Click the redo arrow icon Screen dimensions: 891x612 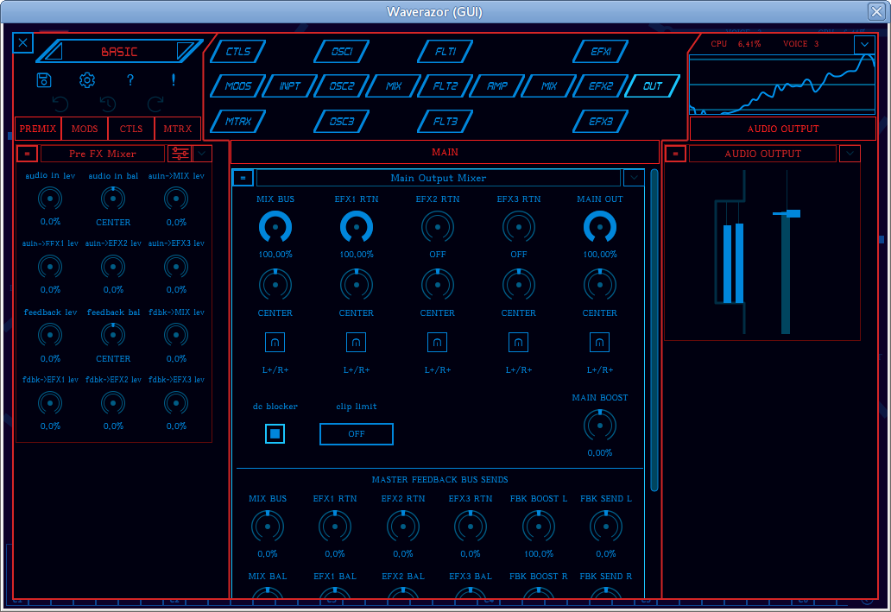pos(155,104)
